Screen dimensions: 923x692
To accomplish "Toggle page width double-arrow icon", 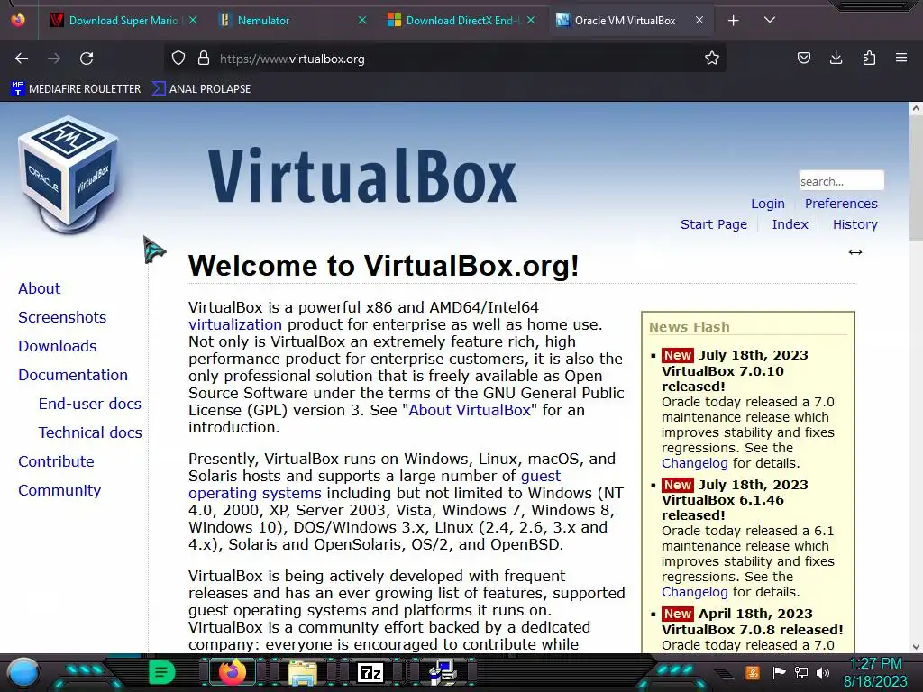I will pos(854,252).
